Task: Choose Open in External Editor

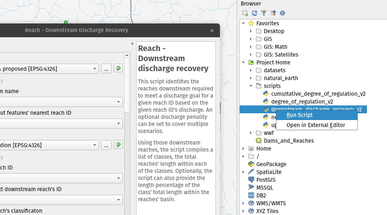Action: (316, 125)
